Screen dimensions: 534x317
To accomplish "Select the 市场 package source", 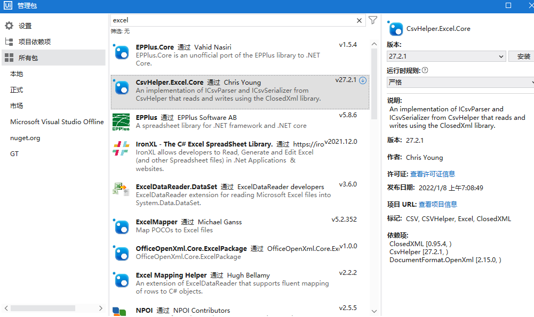I will click(x=17, y=106).
